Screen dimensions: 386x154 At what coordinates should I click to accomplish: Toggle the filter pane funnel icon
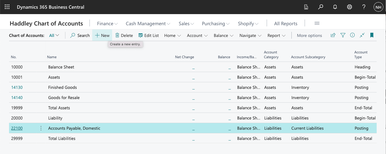[x=343, y=35]
